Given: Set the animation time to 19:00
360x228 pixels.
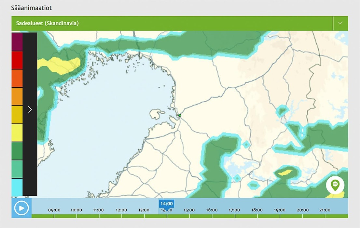Looking at the screenshot, I should click(280, 210).
